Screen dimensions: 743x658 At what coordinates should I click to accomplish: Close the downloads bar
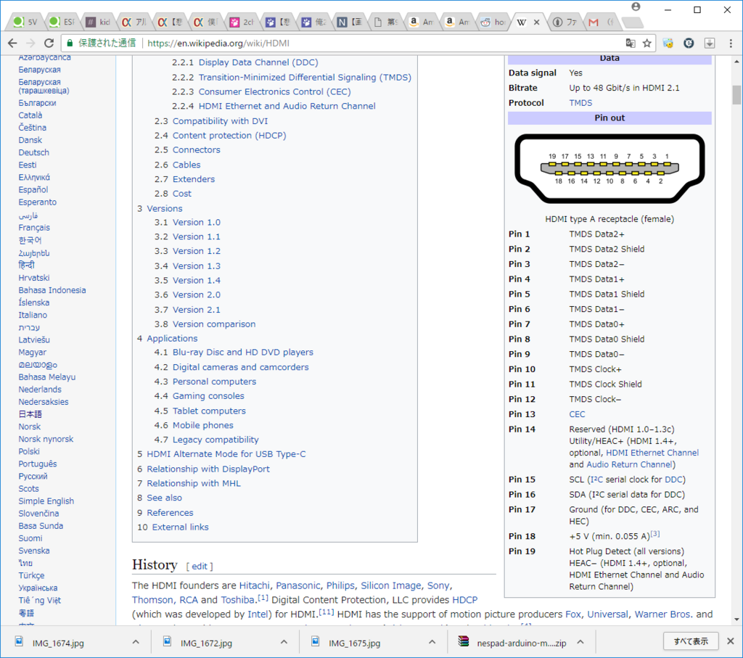[x=730, y=641]
